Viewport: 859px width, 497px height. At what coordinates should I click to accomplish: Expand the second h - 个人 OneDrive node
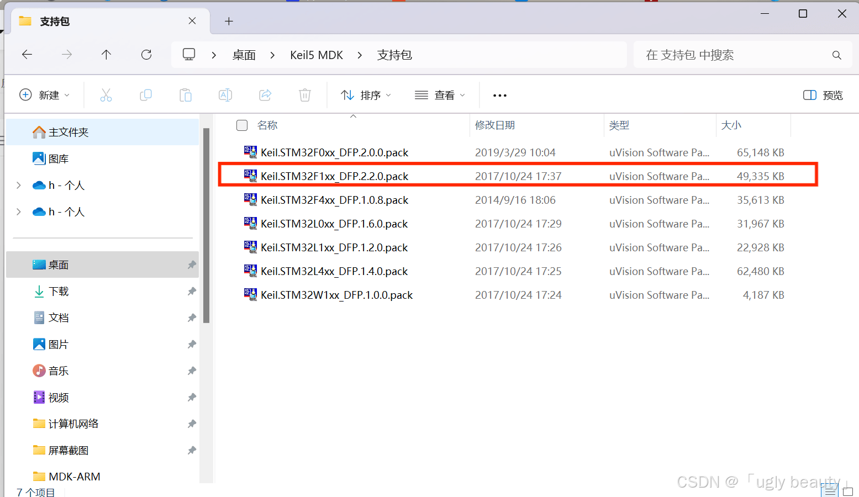pos(19,212)
